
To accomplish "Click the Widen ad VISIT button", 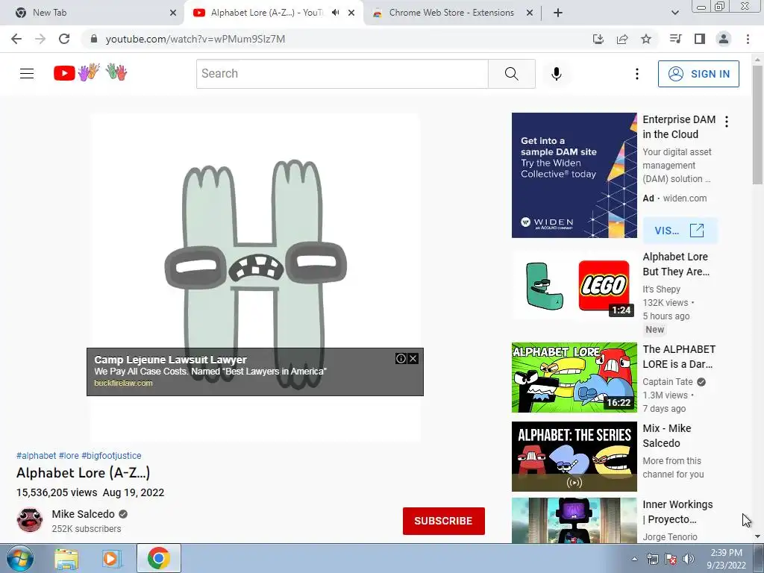I will [x=680, y=231].
